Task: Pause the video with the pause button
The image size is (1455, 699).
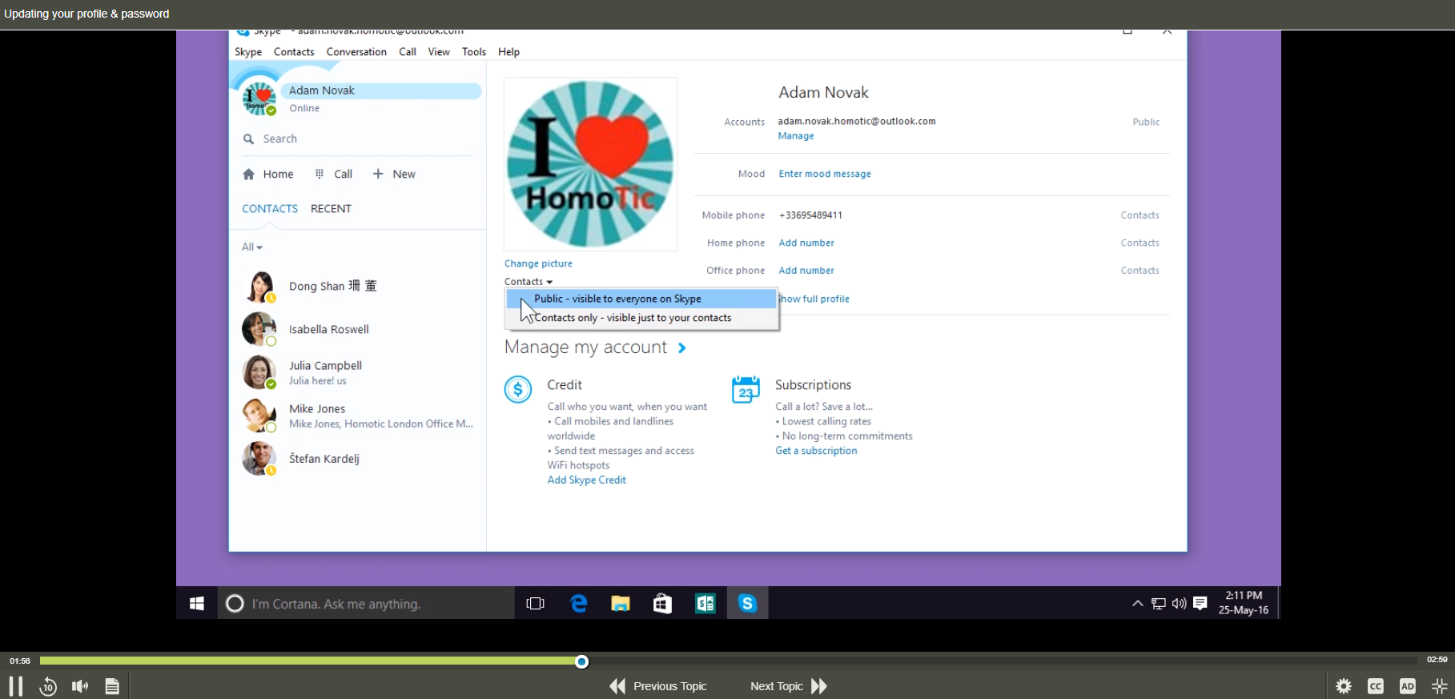Action: (16, 686)
